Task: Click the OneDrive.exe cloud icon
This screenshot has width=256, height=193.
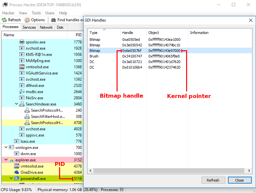Action: (x=16, y=172)
